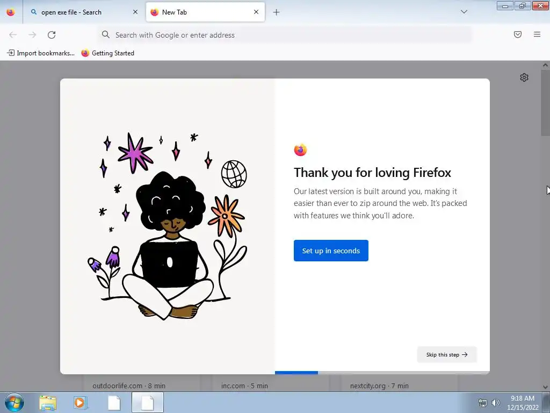Click the nextcity.org 7 min story caption
This screenshot has height=413, width=550.
click(x=379, y=386)
